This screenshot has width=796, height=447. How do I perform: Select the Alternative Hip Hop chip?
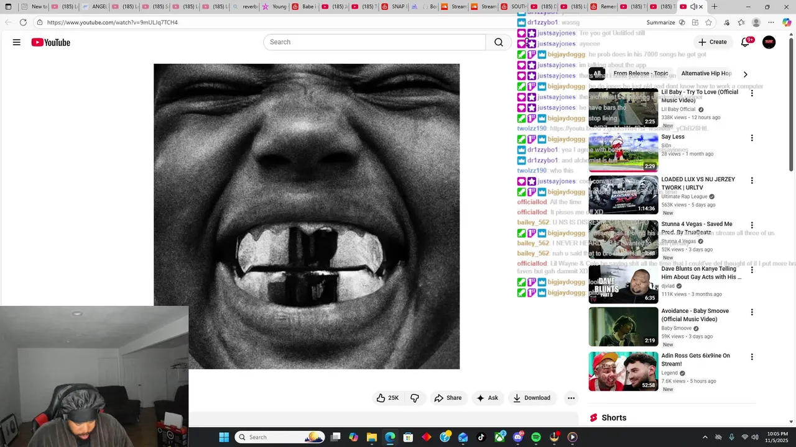click(x=706, y=73)
